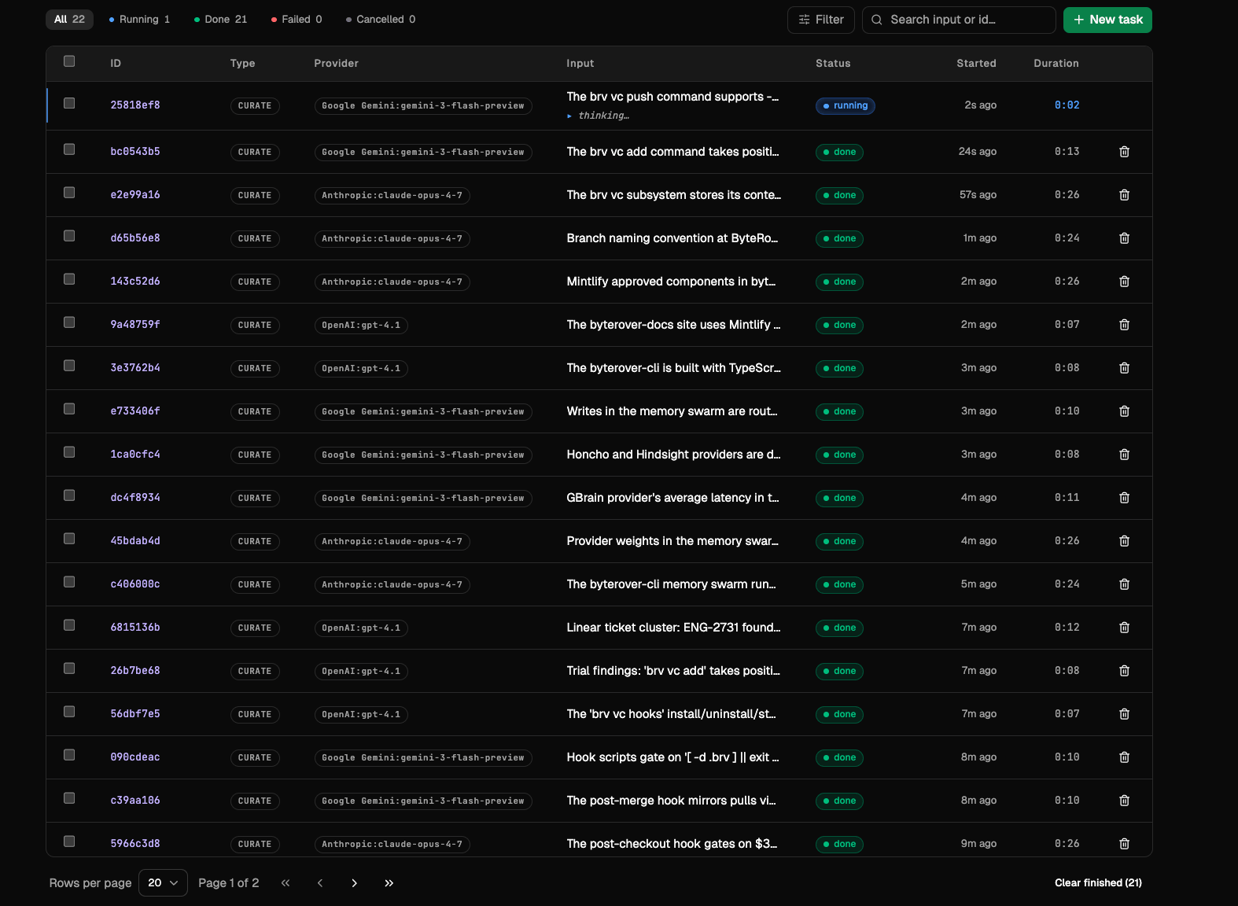Select checkbox for task 6815136b
The image size is (1238, 906).
tap(69, 625)
